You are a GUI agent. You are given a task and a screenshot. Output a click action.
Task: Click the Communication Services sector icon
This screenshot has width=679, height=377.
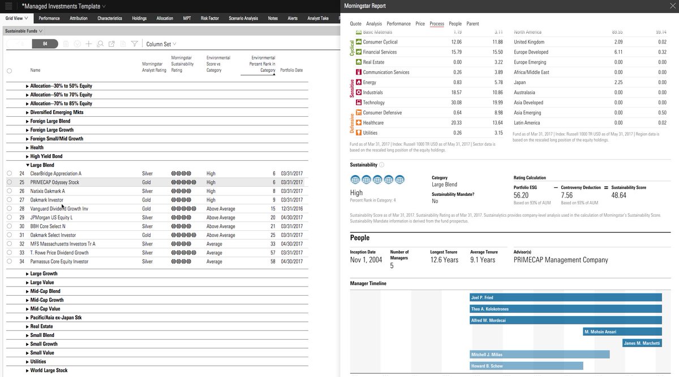[358, 72]
